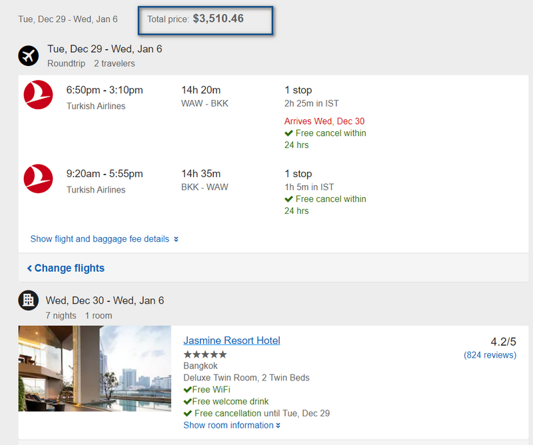Click the 4.2/5 hotel rating score
The image size is (533, 445).
[x=504, y=342]
